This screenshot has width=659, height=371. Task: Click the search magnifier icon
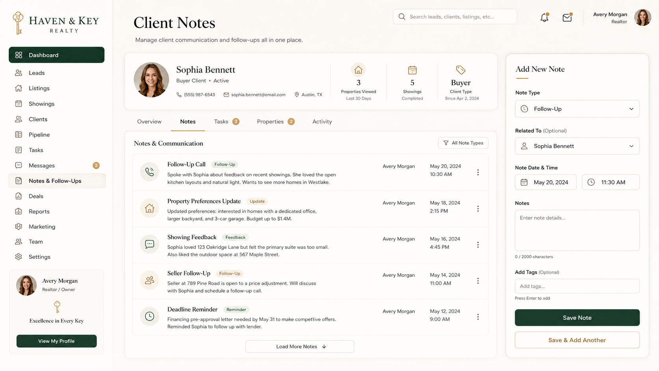click(402, 17)
